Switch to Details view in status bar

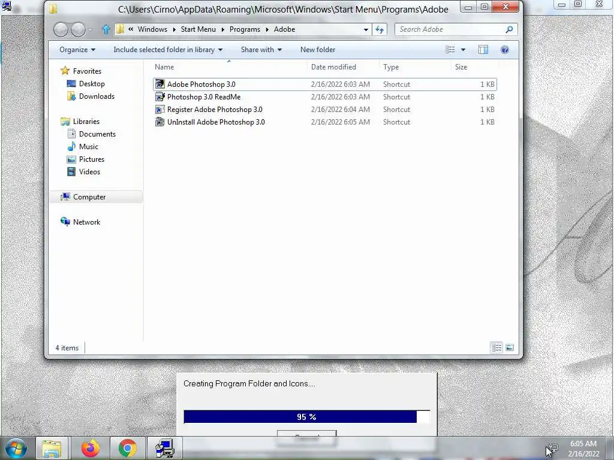click(496, 347)
